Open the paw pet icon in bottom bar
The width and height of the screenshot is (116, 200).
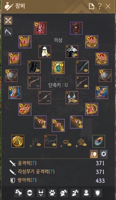pos(52,193)
